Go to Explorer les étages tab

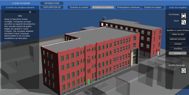pyautogui.click(x=153, y=7)
